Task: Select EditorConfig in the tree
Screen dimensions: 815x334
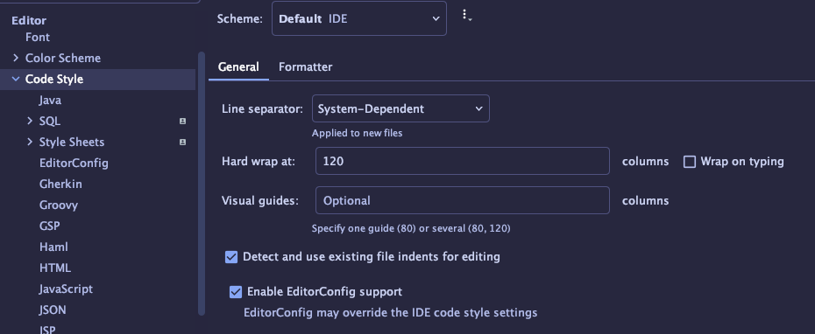Action: pos(74,163)
